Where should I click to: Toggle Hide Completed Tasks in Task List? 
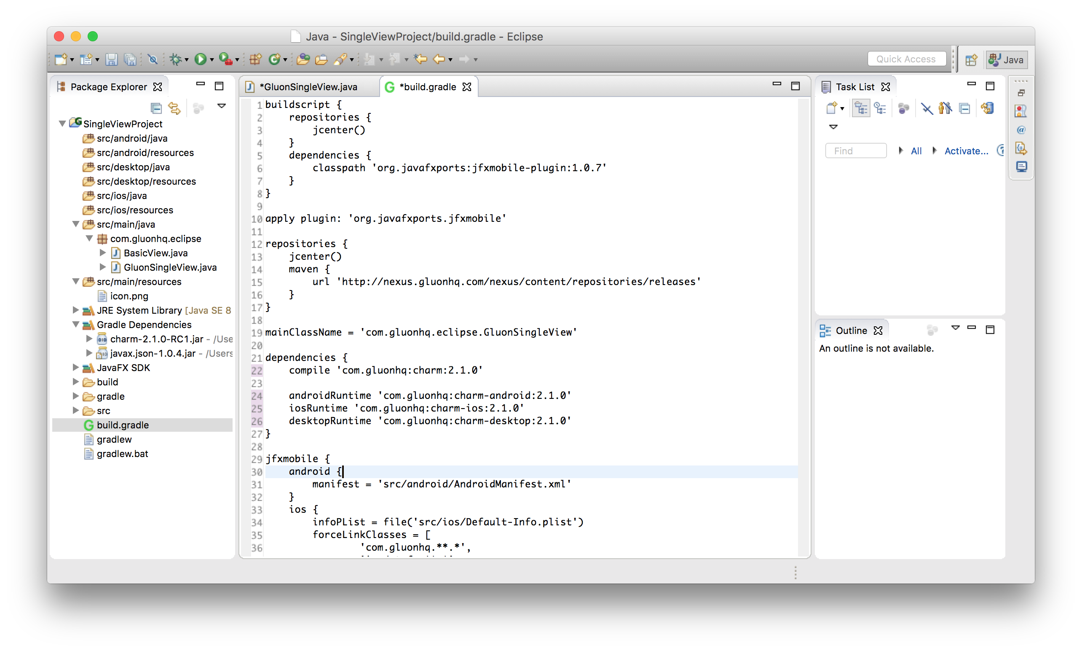tap(927, 108)
